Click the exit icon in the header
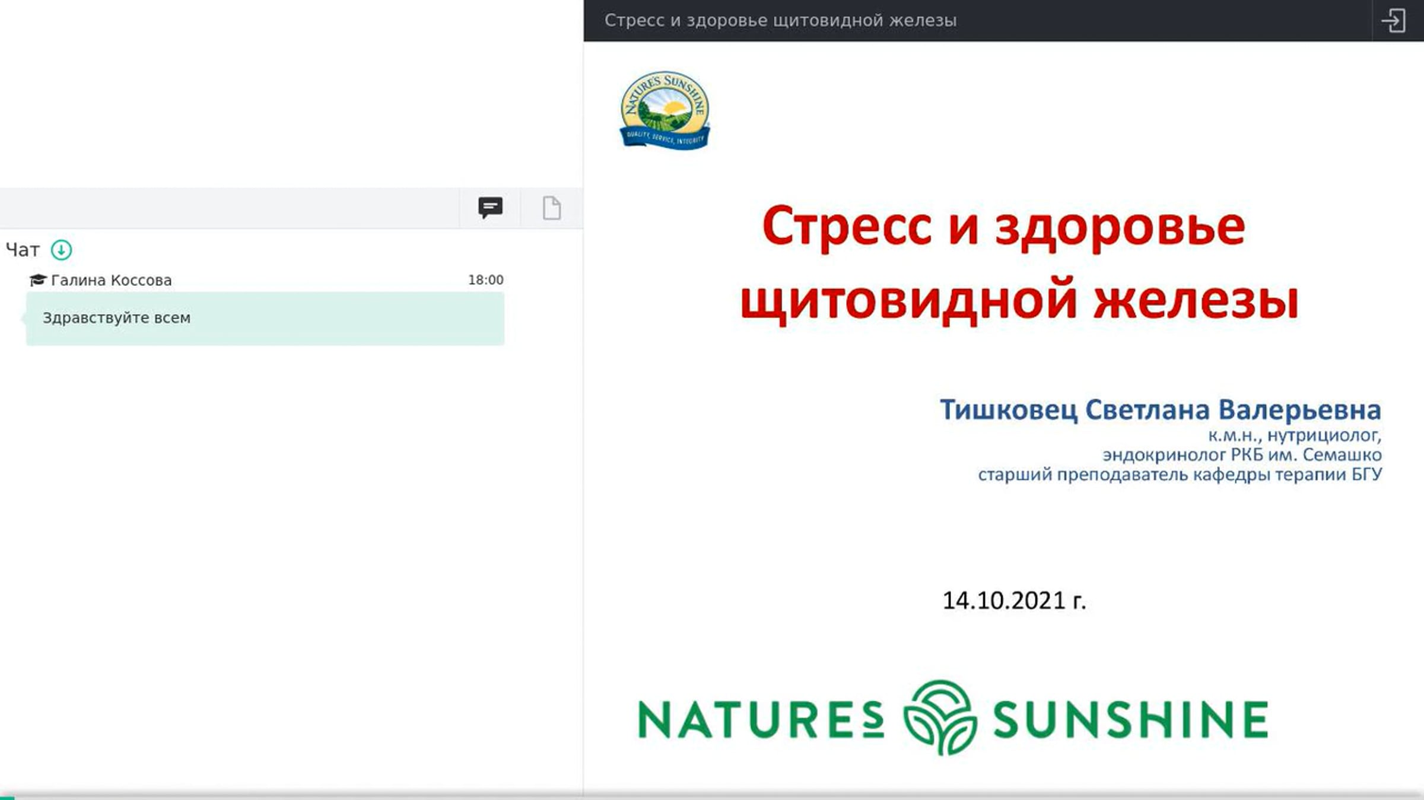Screen dimensions: 1424x800 click(x=1393, y=21)
